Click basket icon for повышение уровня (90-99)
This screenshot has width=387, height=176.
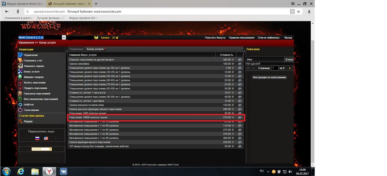tap(240, 97)
